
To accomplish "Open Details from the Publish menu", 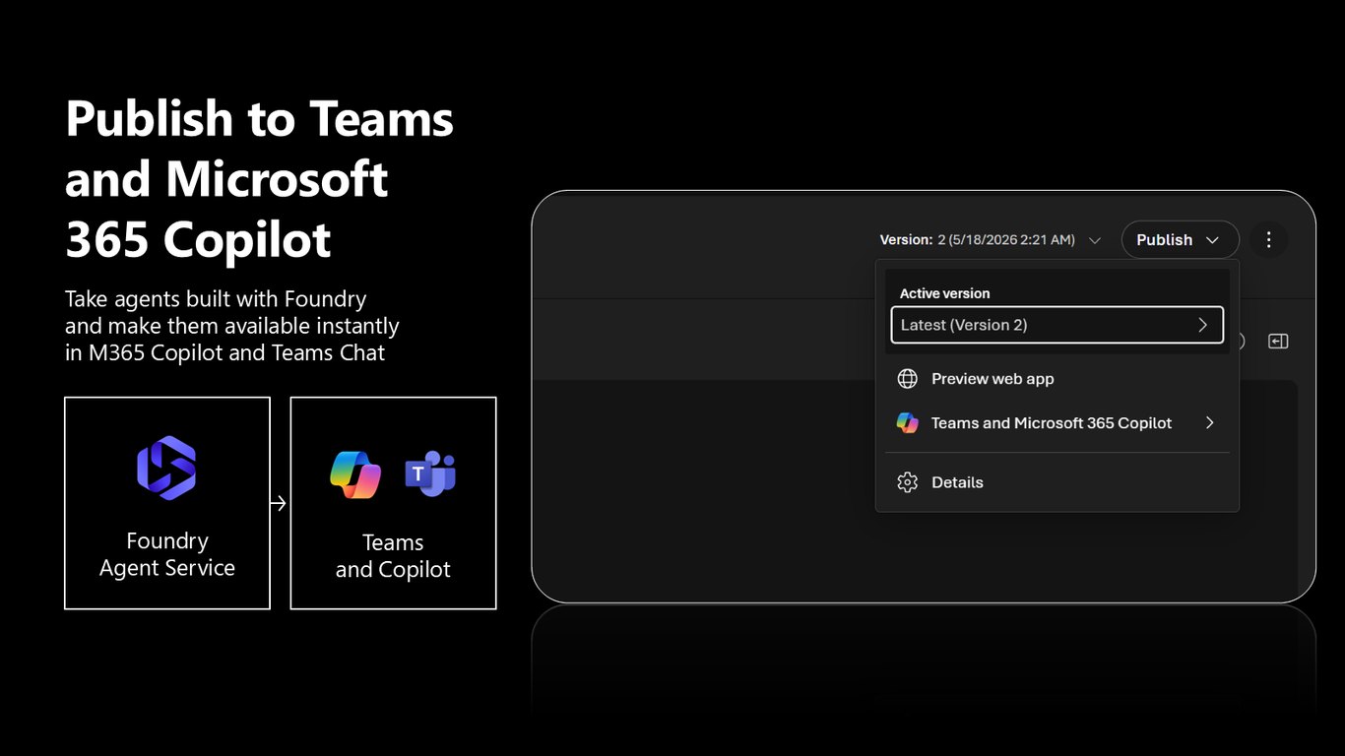I will click(1057, 482).
